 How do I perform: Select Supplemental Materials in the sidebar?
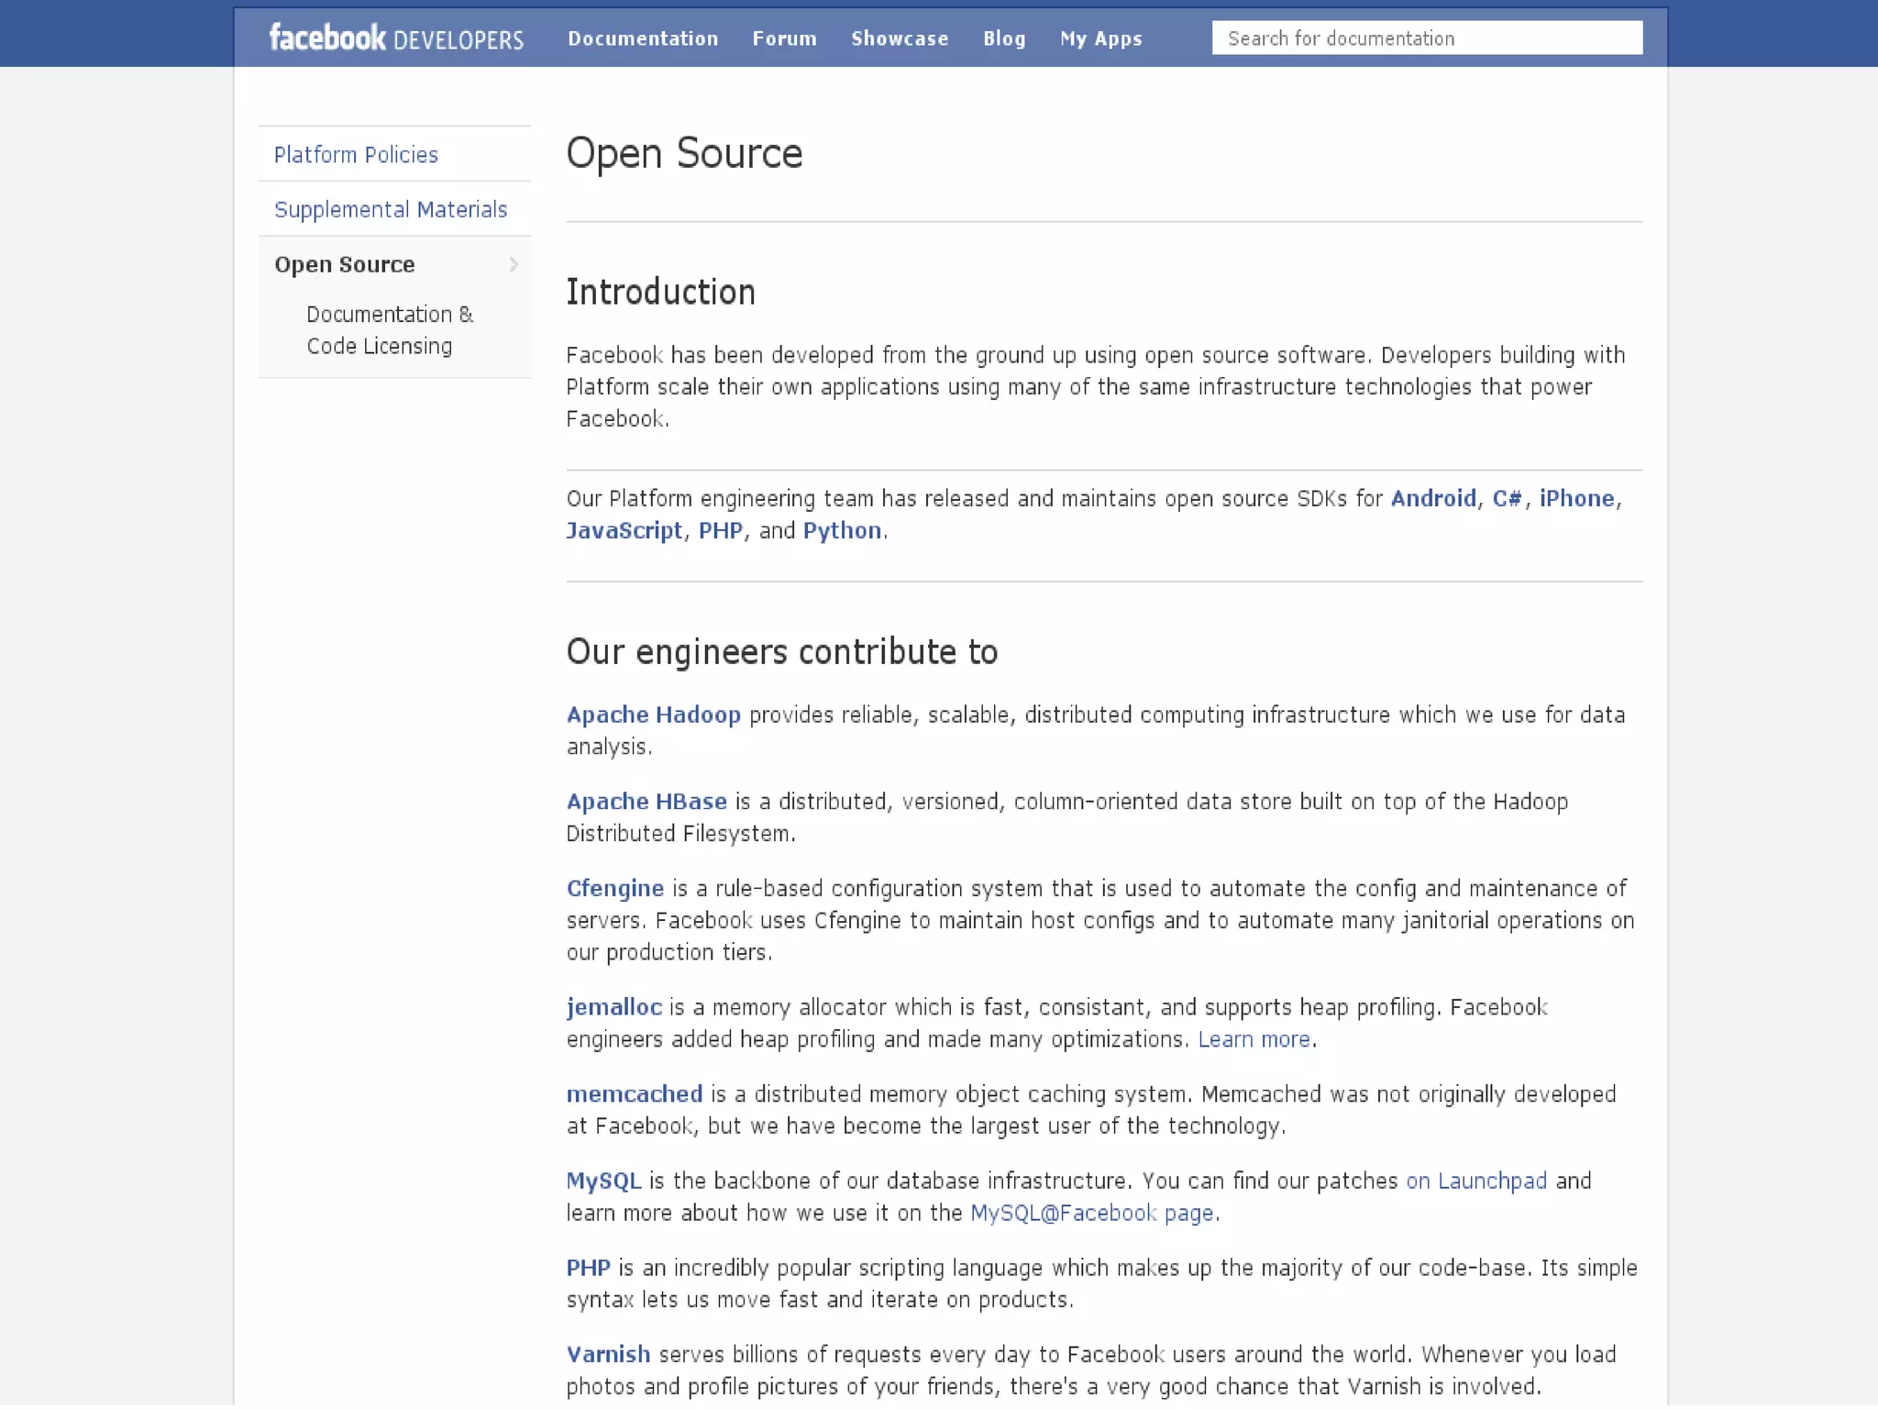tap(390, 210)
